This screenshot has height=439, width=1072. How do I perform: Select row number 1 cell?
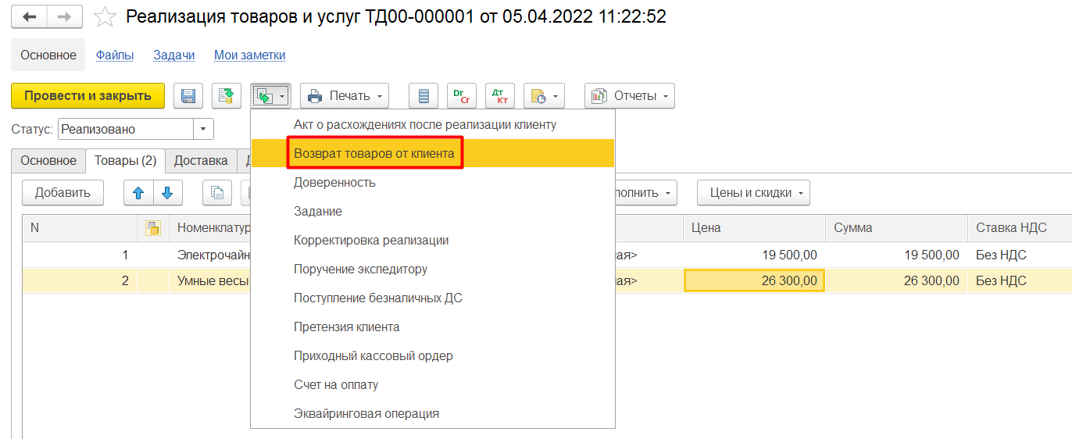click(x=80, y=255)
